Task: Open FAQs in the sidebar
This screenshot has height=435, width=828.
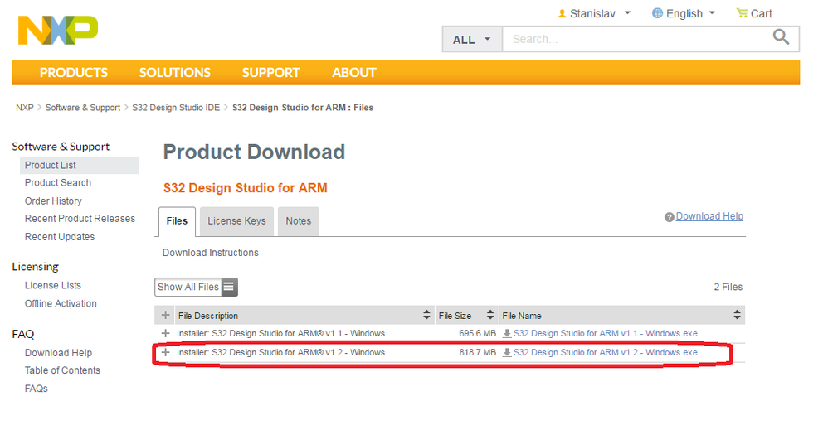Action: pos(36,389)
